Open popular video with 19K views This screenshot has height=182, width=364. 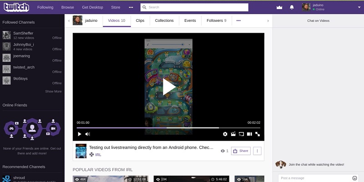coord(191,179)
